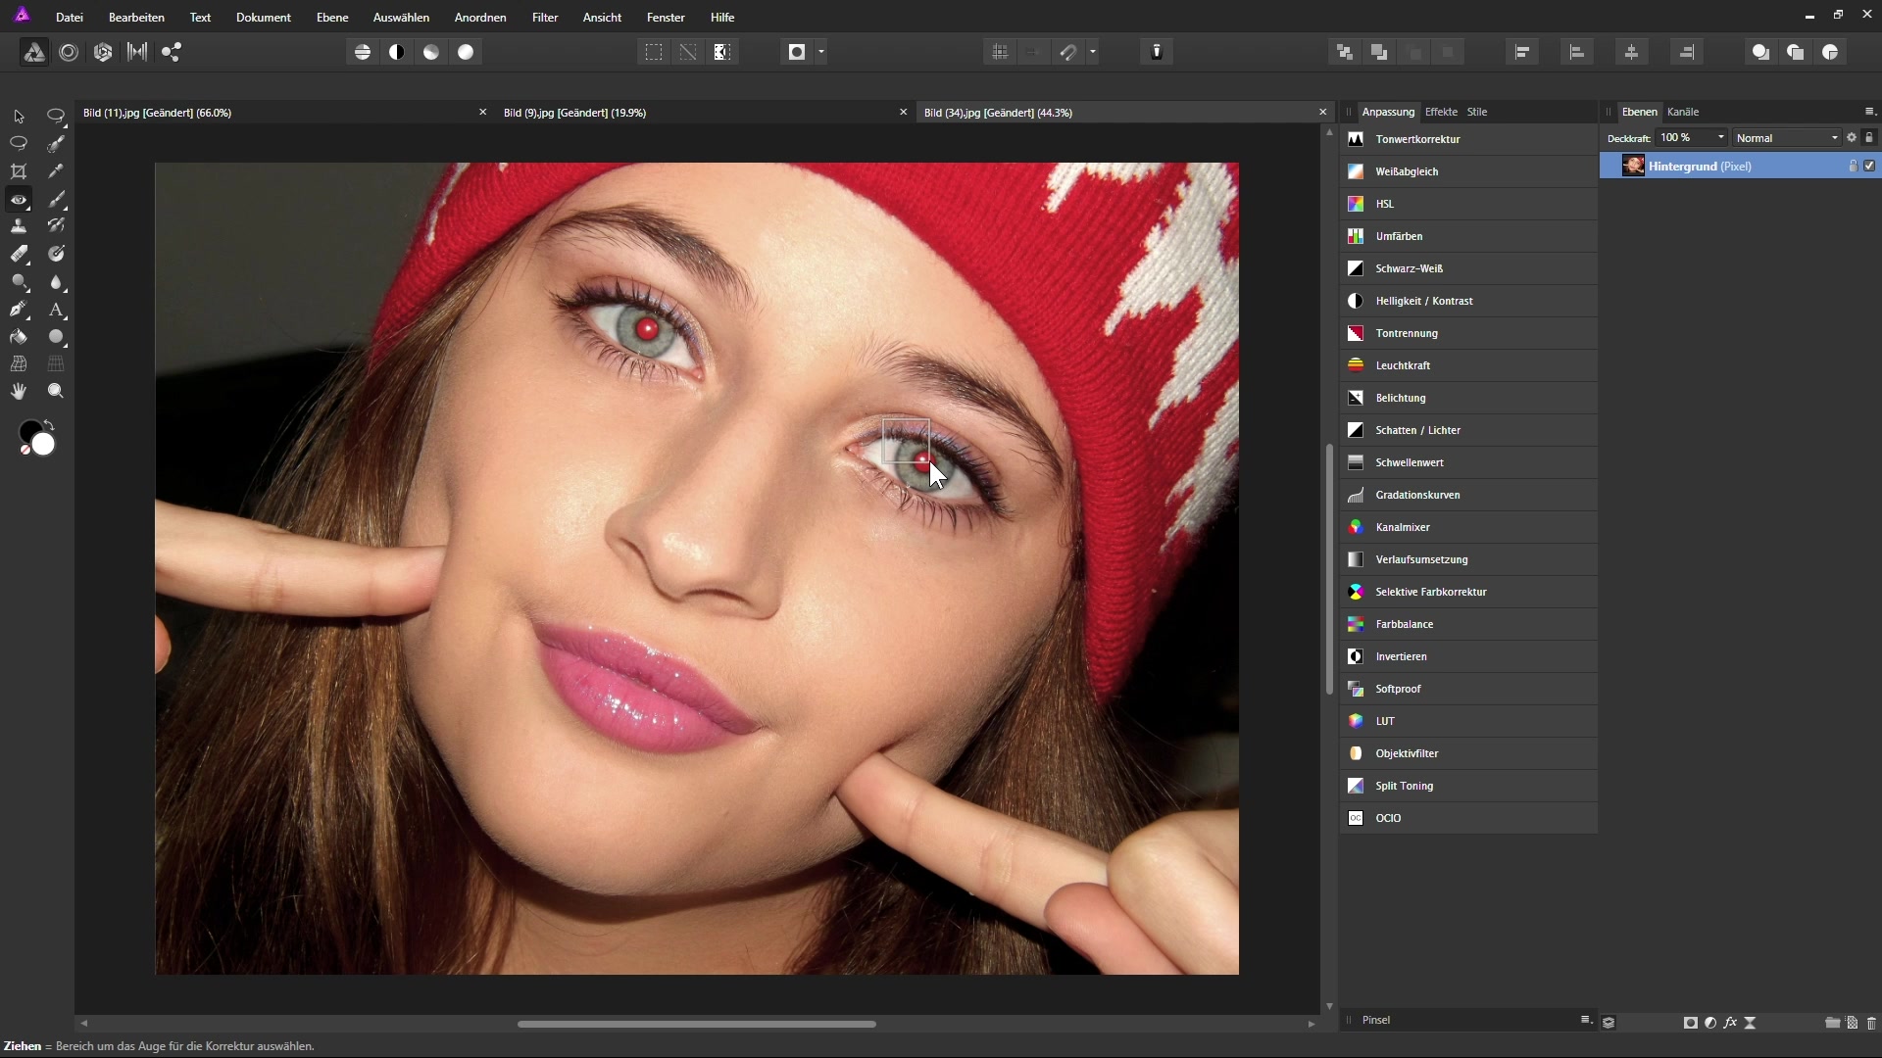
Task: Select the Crop tool
Action: (x=19, y=171)
